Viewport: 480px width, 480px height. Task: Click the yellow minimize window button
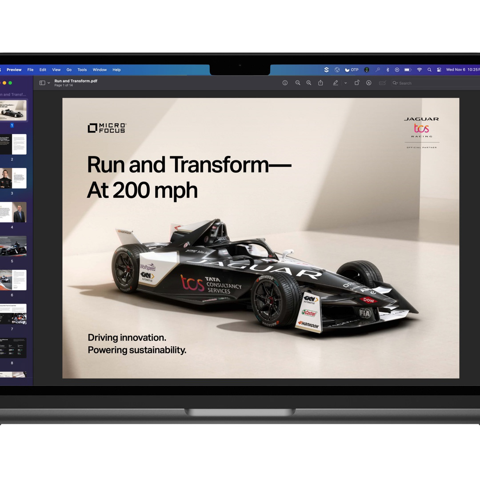(4, 83)
